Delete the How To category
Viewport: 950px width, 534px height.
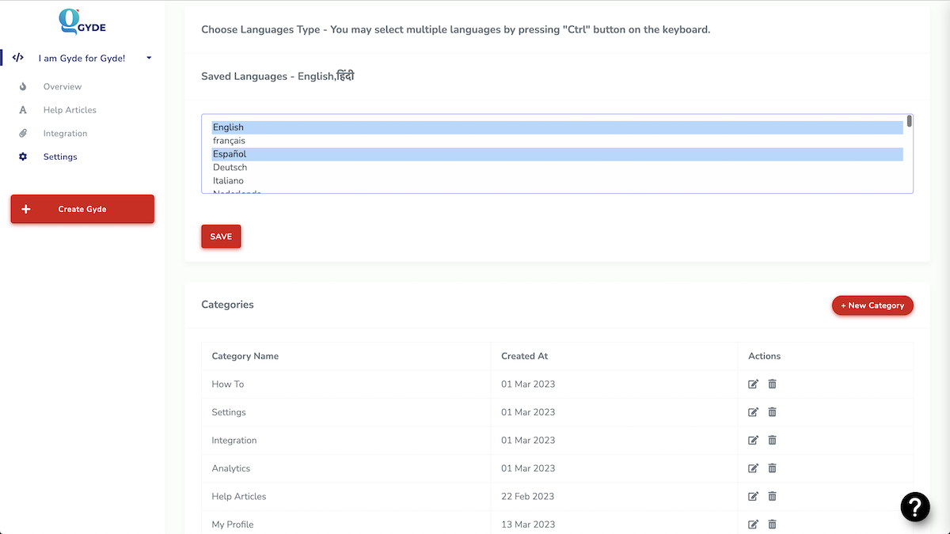point(772,384)
